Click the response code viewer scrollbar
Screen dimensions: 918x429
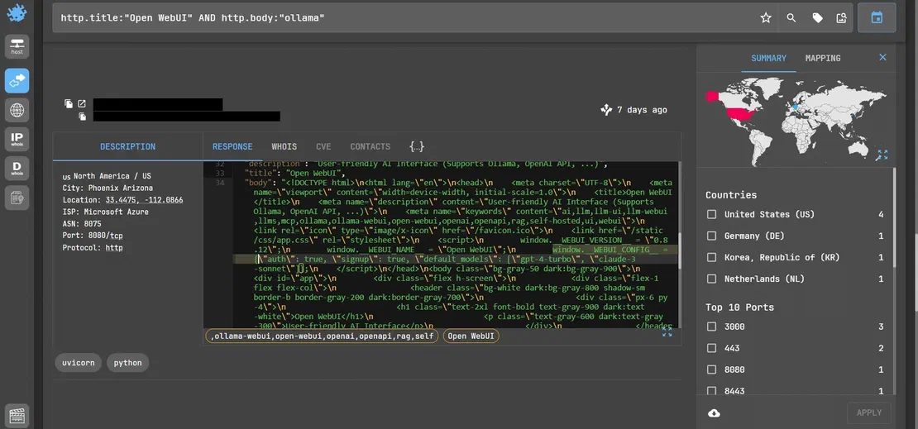pos(679,250)
